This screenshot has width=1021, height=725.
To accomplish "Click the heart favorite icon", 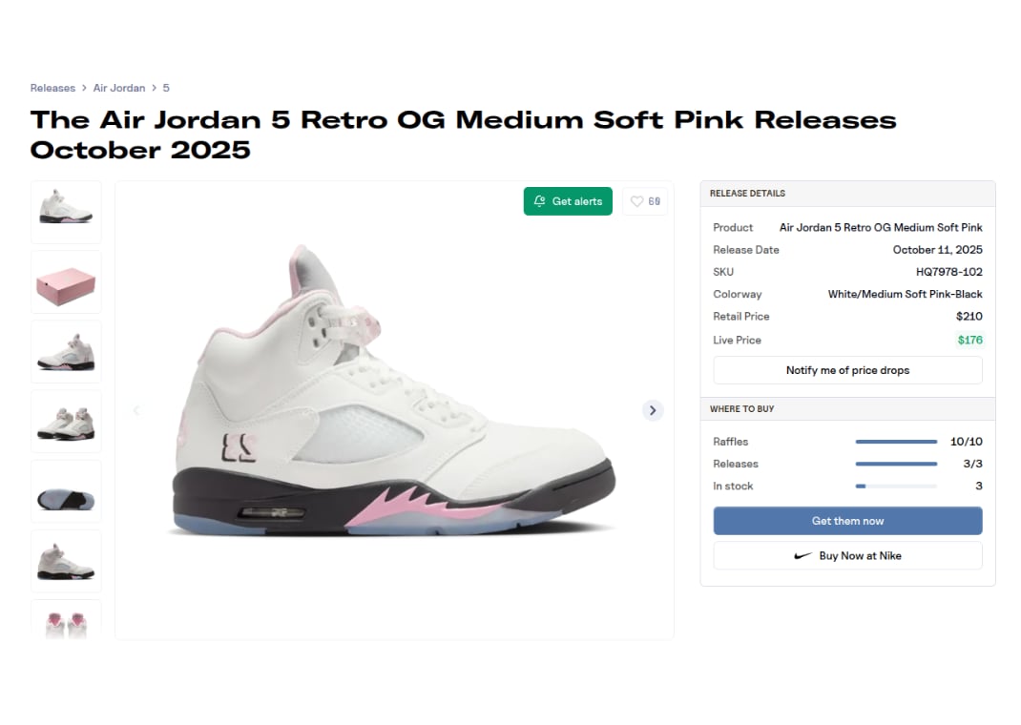I will tap(637, 201).
